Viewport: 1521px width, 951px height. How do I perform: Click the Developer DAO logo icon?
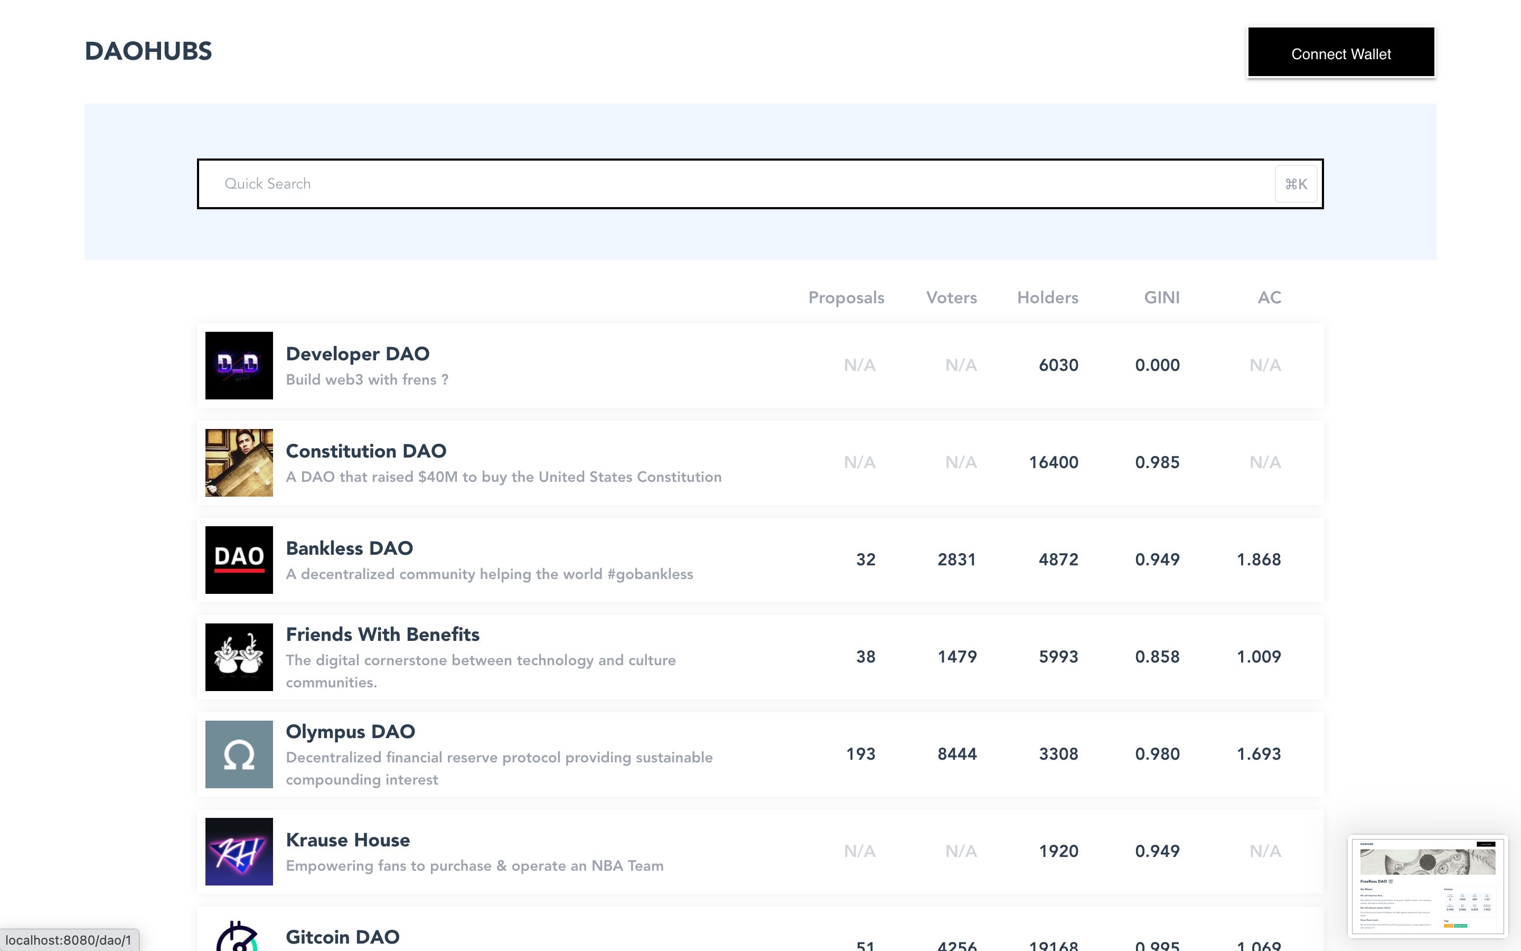pos(239,366)
